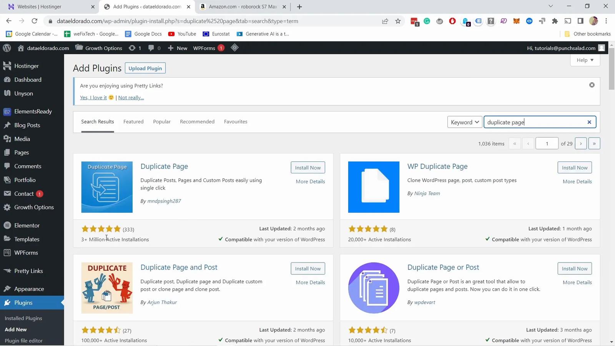Open the user account menu in the admin bar

pyautogui.click(x=566, y=48)
